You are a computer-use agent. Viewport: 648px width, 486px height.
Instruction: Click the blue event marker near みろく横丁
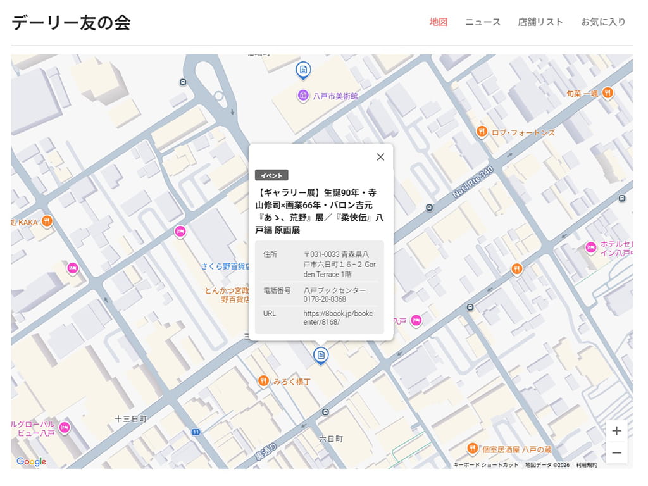(320, 355)
